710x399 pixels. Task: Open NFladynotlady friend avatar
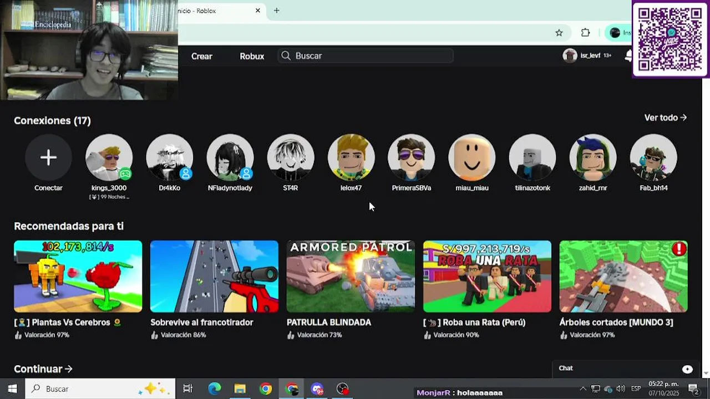click(x=230, y=158)
